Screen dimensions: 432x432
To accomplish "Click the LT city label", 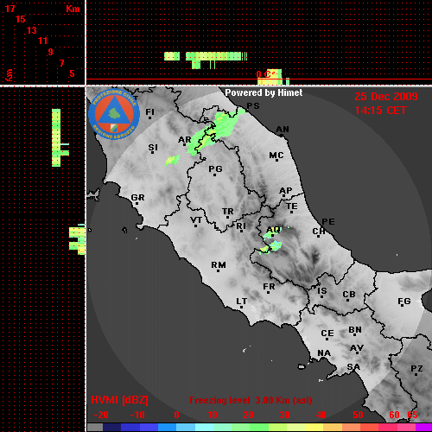I will click(x=241, y=302).
